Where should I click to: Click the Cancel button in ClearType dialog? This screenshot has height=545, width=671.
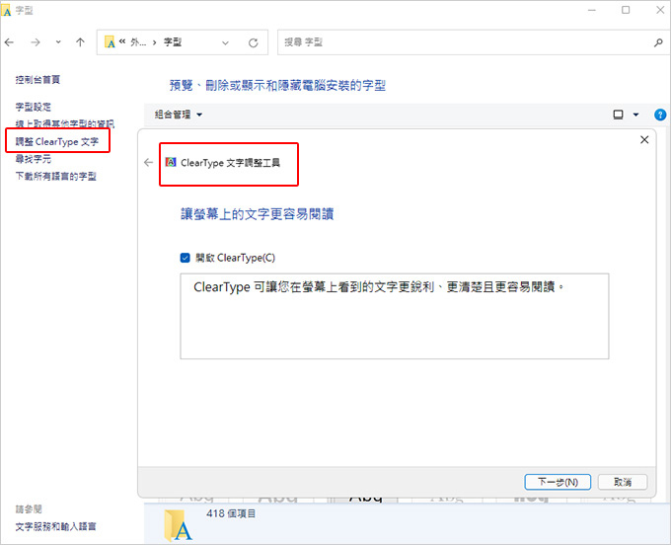coord(623,482)
